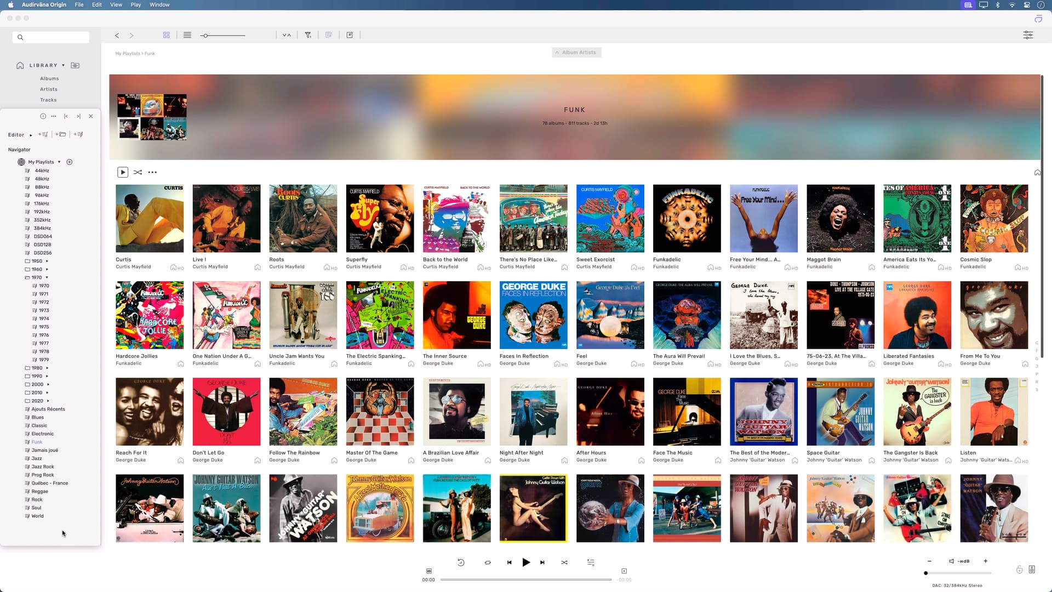Go to Albums in Library
This screenshot has width=1052, height=592.
(49, 79)
